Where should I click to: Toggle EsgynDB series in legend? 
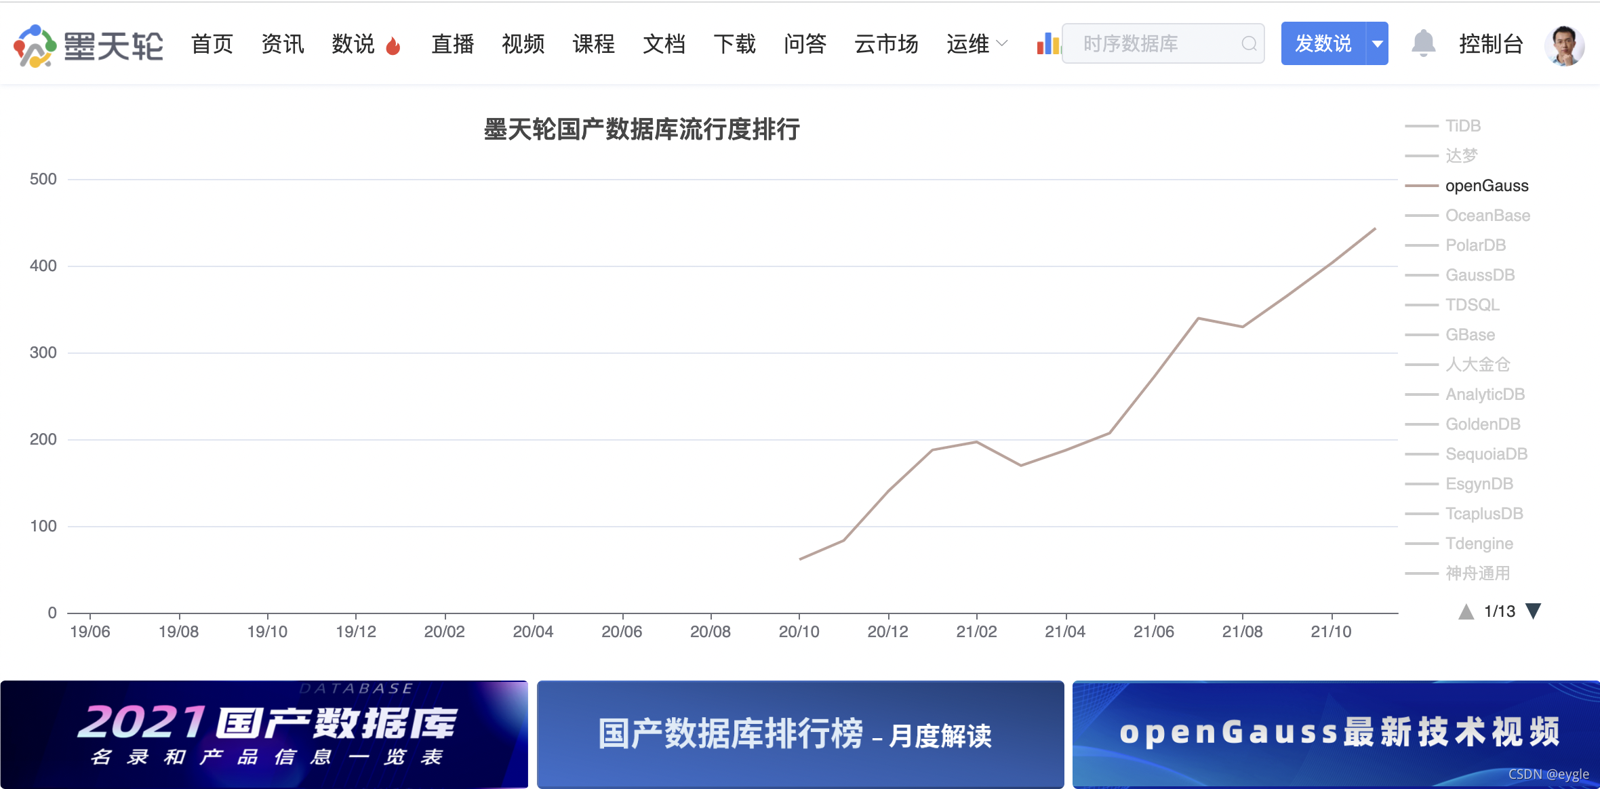(1459, 484)
